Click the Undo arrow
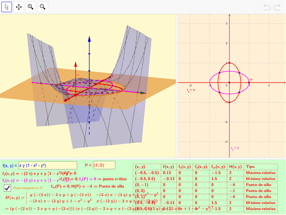This screenshot has width=286, height=215. (267, 7)
